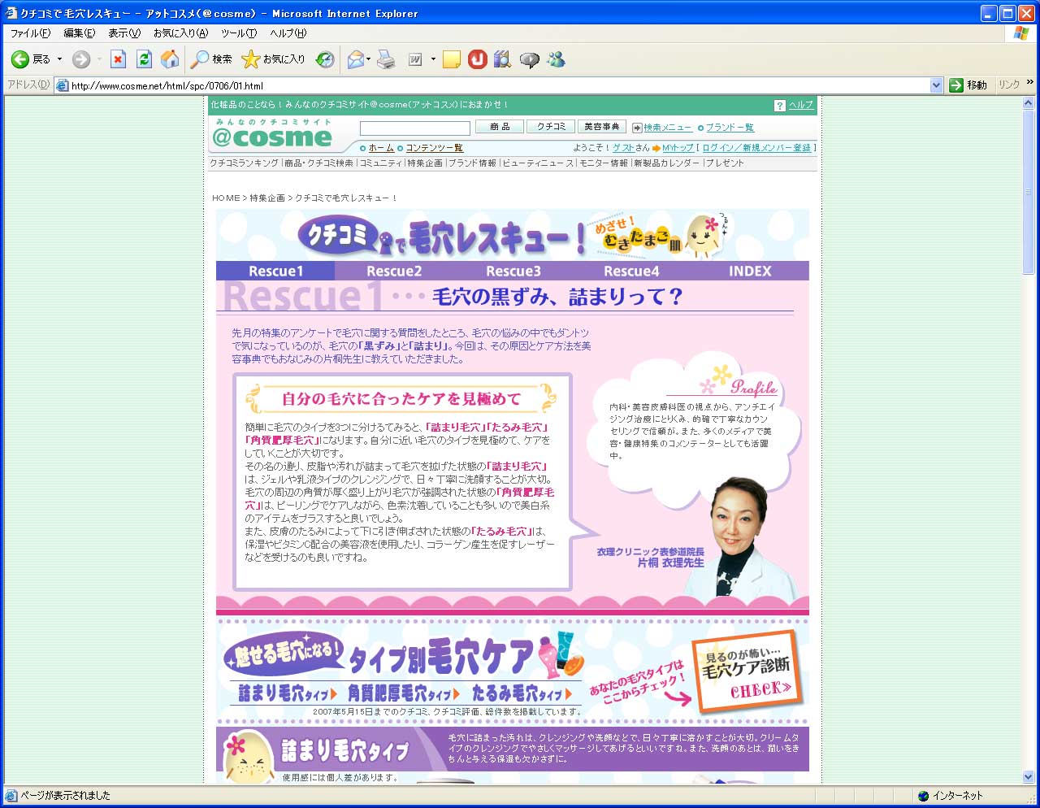Click the クチコミ search button
This screenshot has height=808, width=1040.
[x=551, y=127]
